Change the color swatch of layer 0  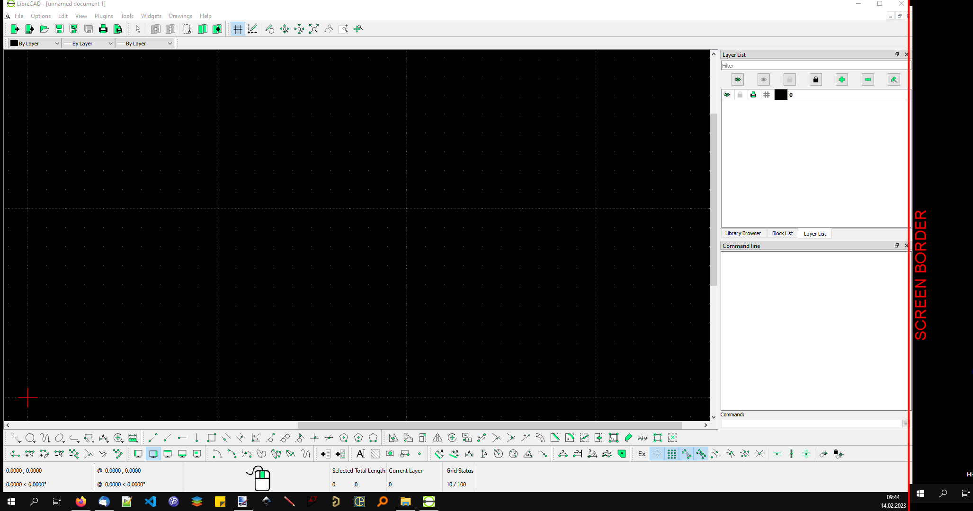pos(780,95)
